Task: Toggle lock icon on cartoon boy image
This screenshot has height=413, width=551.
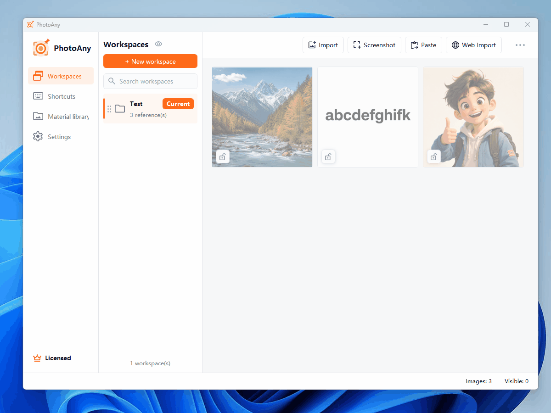Action: tap(434, 156)
